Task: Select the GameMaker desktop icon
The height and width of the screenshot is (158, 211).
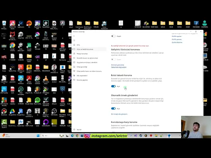Action: [x=46, y=24]
